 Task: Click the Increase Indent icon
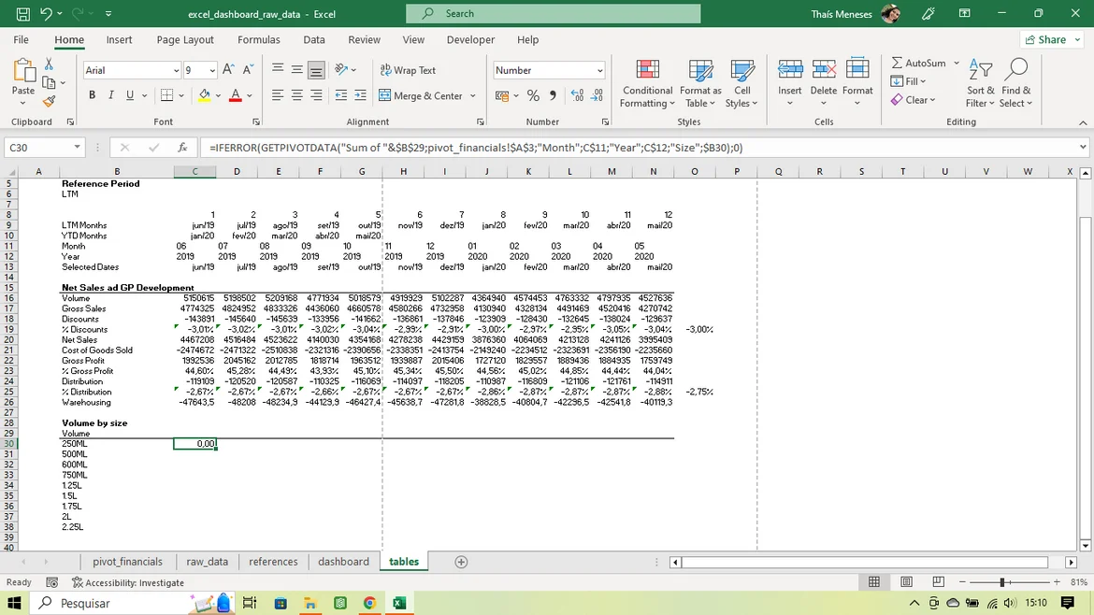(360, 96)
